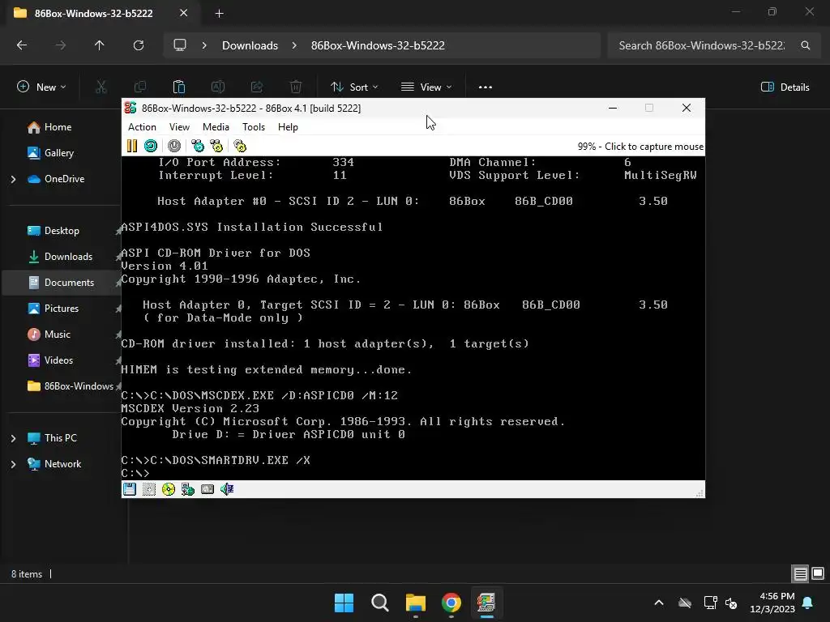Click the chevron after the PC icon in breadcrumb
This screenshot has height=622, width=830.
204,45
